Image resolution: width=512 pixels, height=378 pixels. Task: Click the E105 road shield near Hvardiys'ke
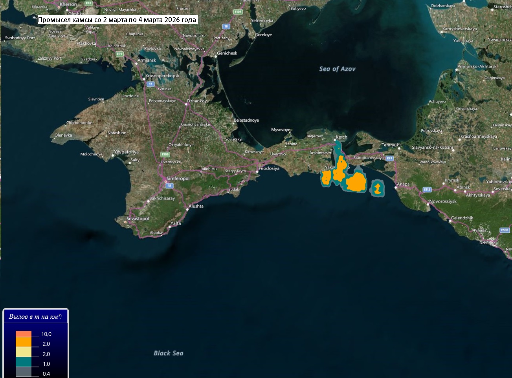165,154
